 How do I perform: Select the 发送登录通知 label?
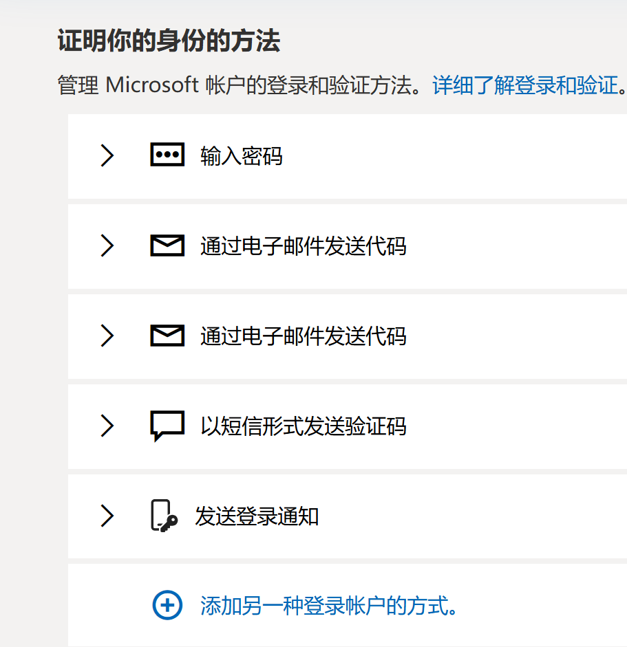257,516
